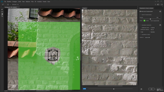
Task: Open Output in dropdown (Duplica livello)
Action: point(148,38)
